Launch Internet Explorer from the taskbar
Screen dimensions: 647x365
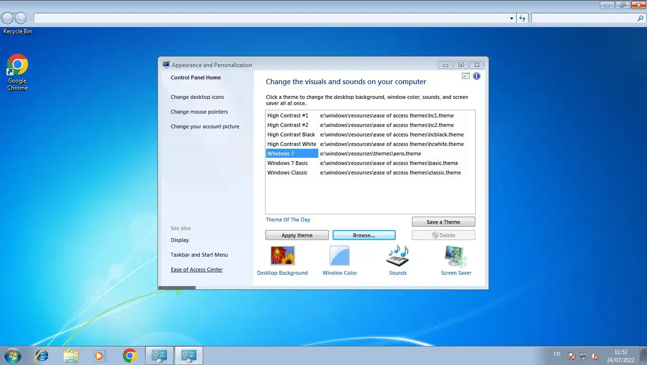coord(42,355)
